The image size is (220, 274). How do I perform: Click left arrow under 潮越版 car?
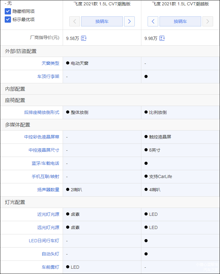[x=153, y=21]
